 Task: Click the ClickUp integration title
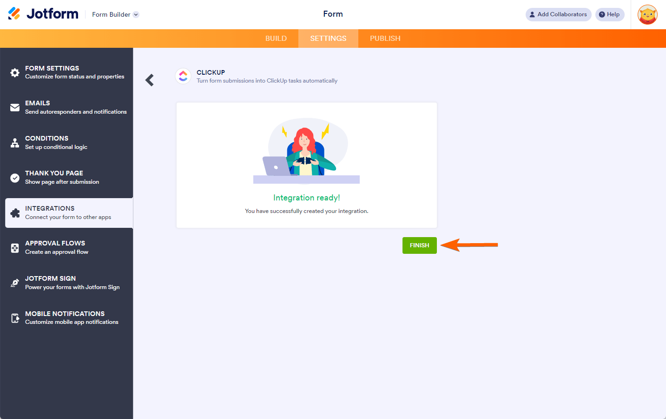click(x=211, y=72)
